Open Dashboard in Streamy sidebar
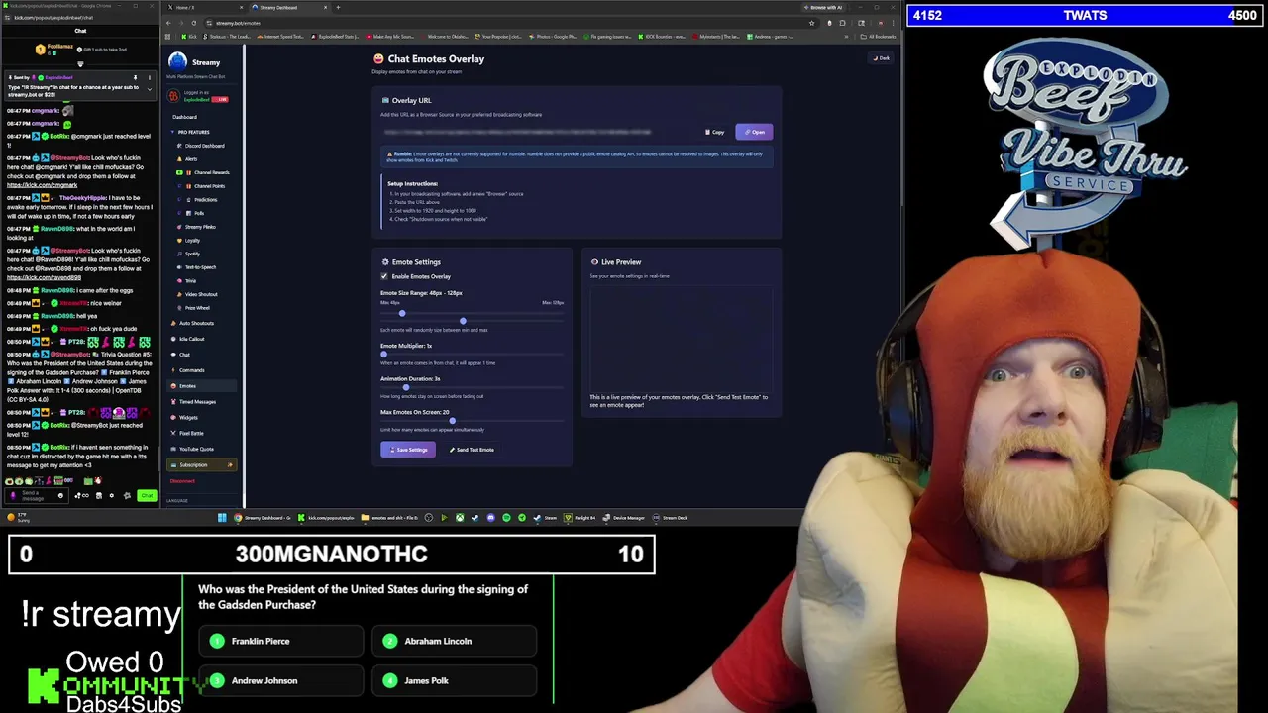 (x=185, y=117)
